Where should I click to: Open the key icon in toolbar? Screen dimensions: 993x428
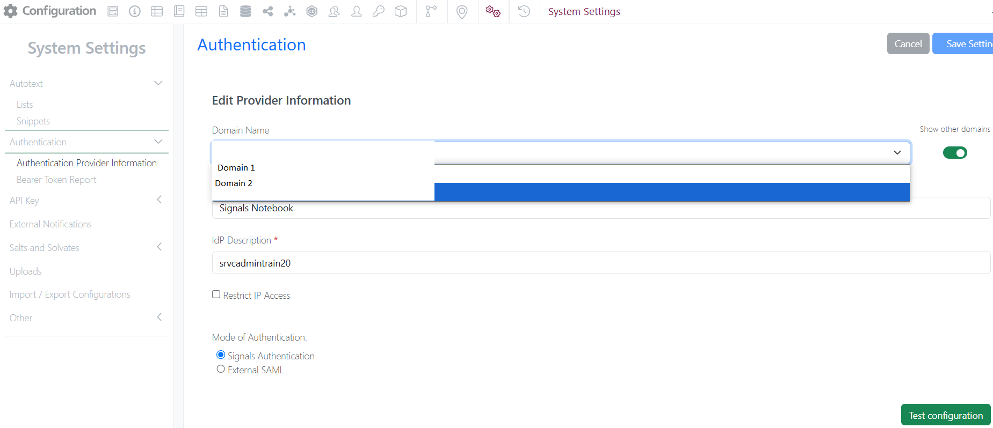point(378,11)
